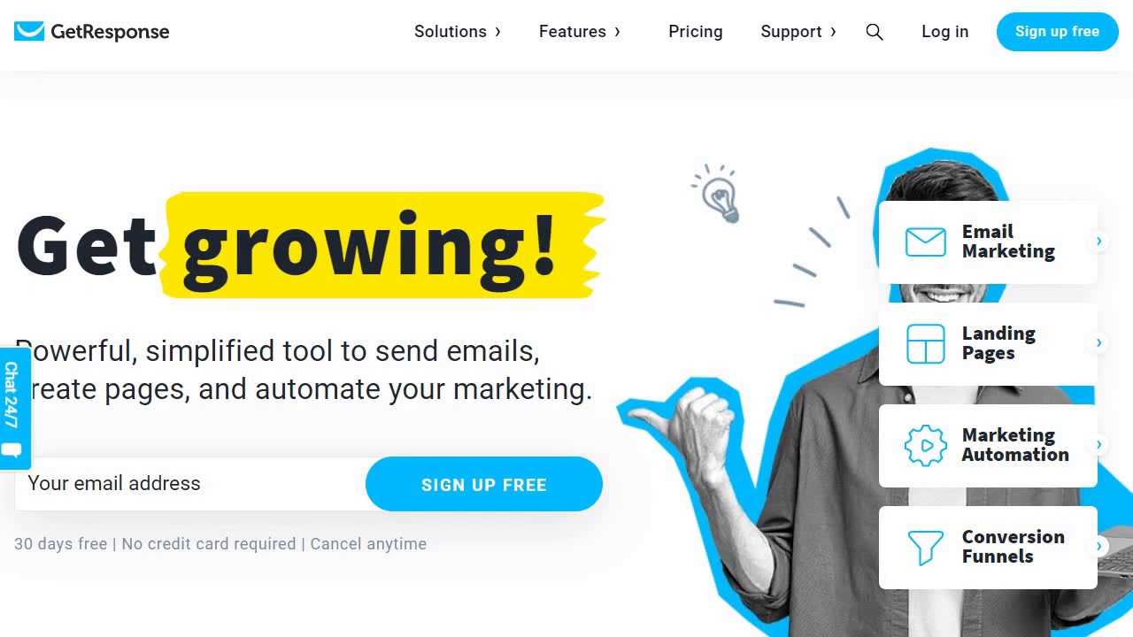Click the SIGN UP FREE form button

[x=484, y=484]
